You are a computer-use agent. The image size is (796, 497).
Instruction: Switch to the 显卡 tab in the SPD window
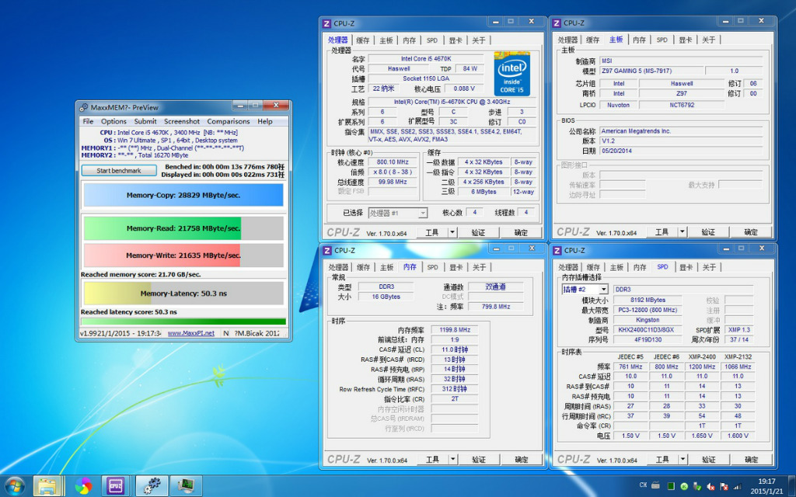686,267
